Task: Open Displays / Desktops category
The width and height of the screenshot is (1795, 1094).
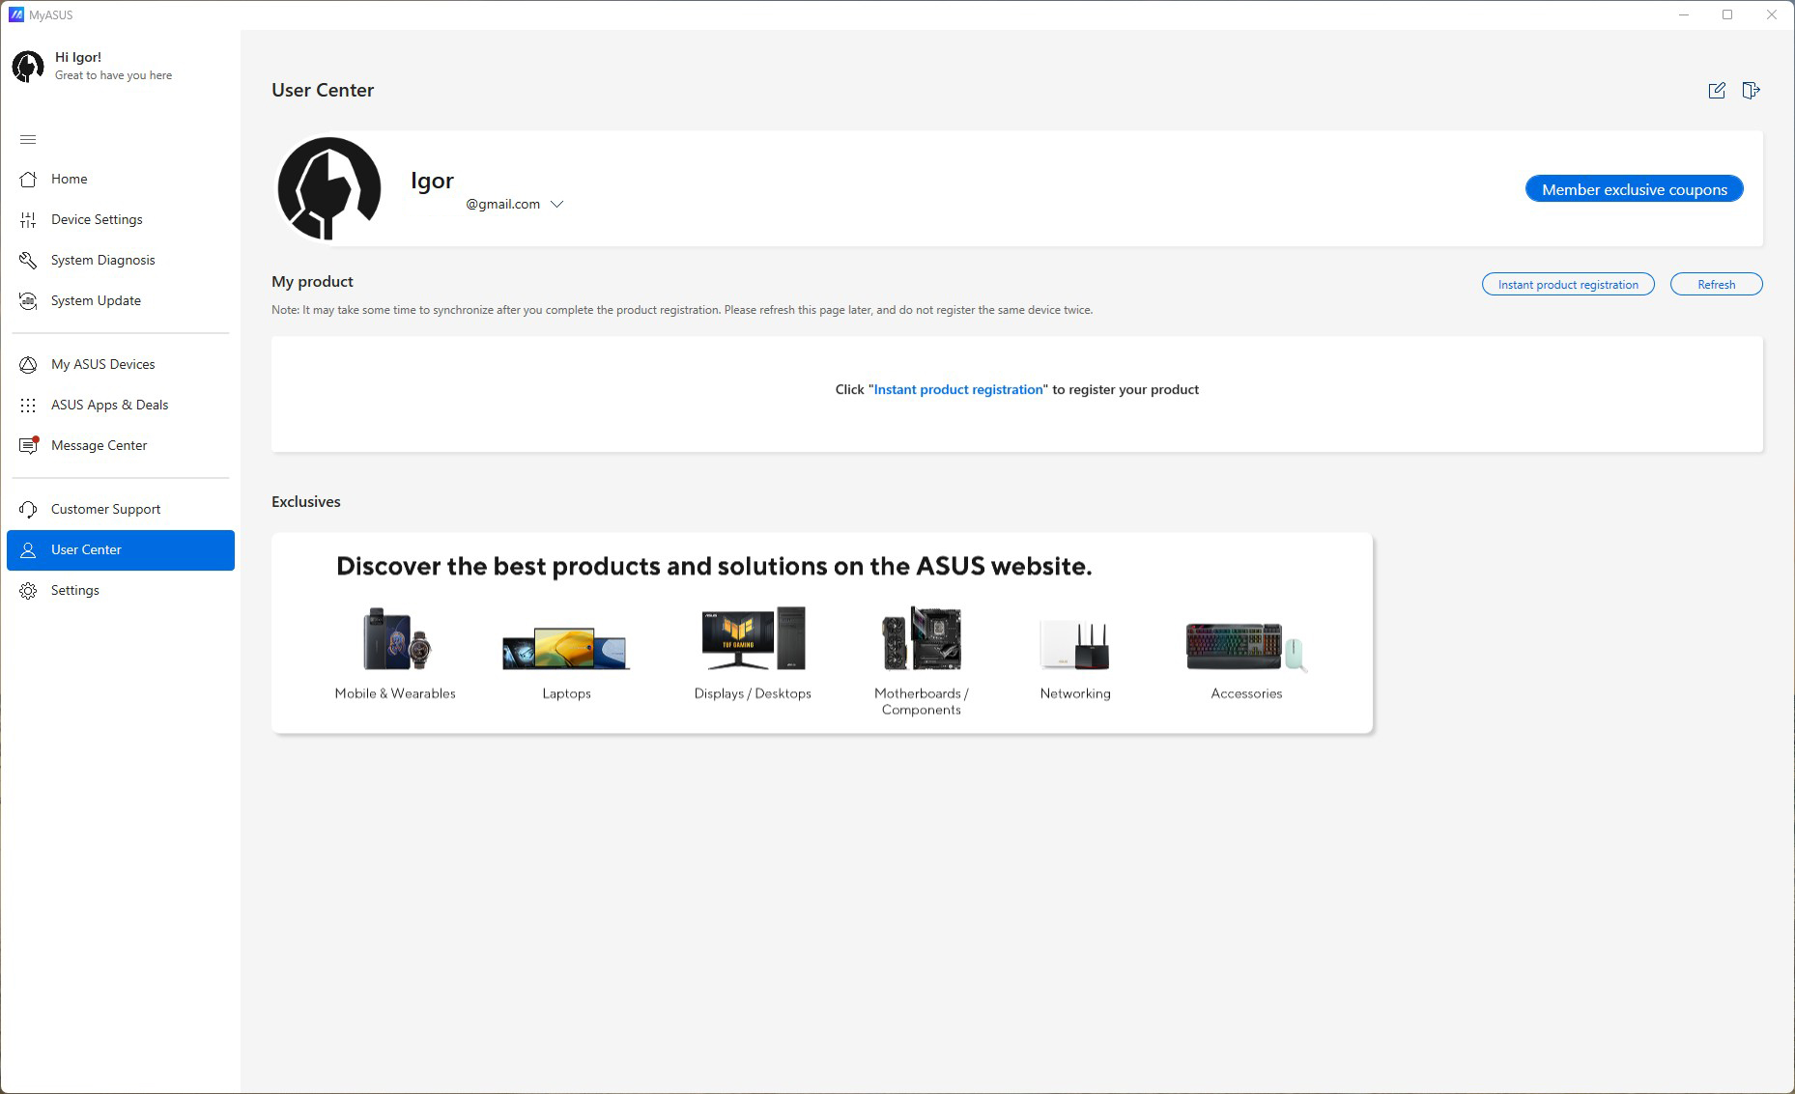Action: [753, 654]
